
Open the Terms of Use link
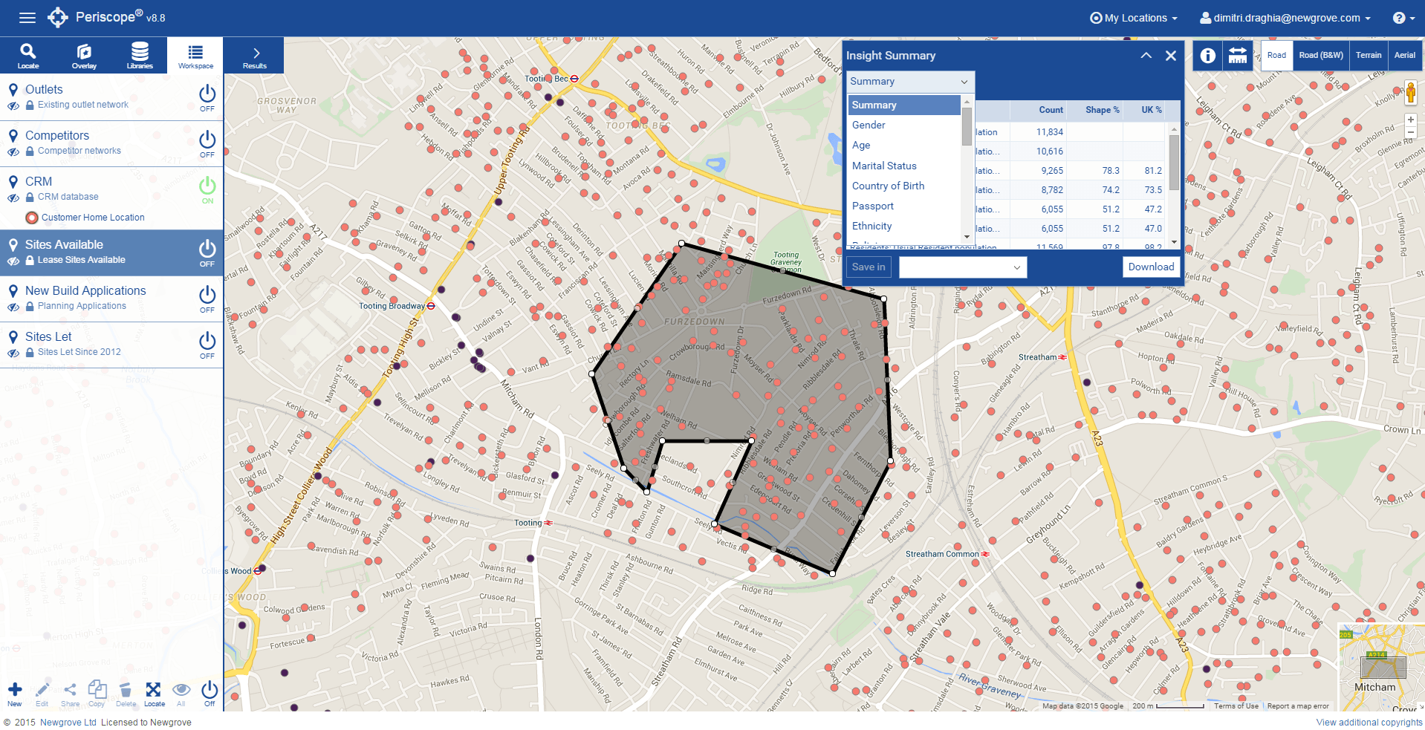tap(1236, 706)
